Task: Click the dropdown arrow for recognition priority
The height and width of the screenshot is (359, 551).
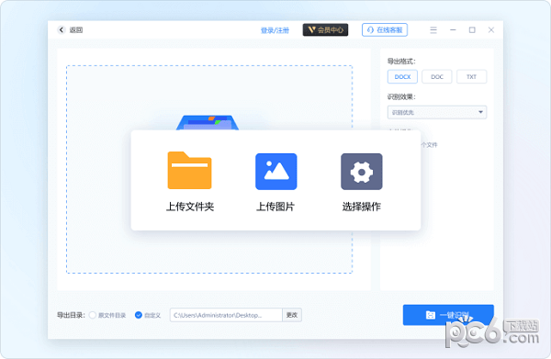Action: 480,112
